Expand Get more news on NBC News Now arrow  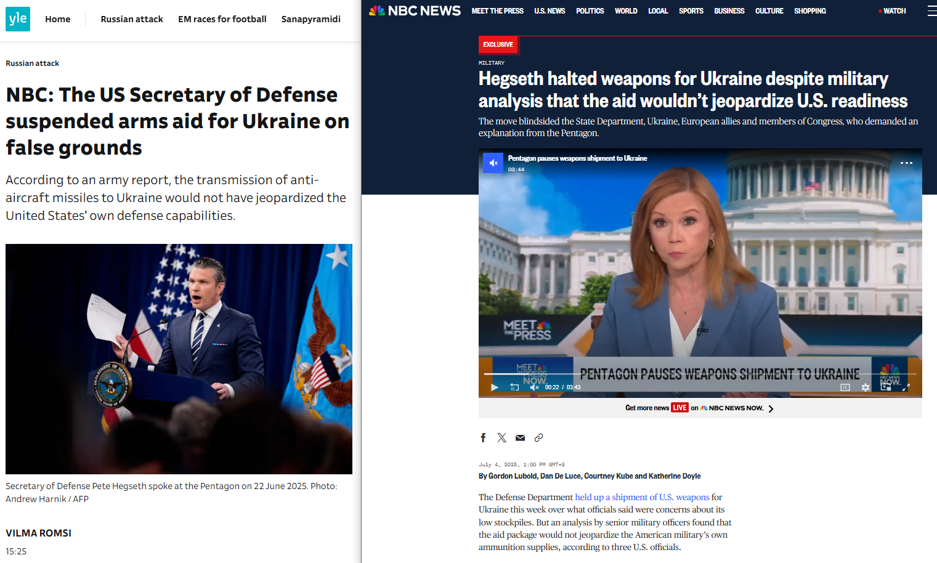point(771,408)
